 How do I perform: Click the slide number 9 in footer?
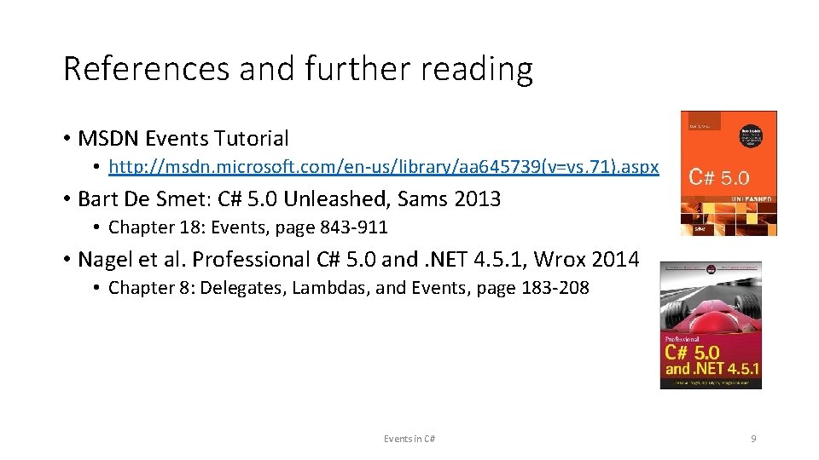[x=753, y=439]
